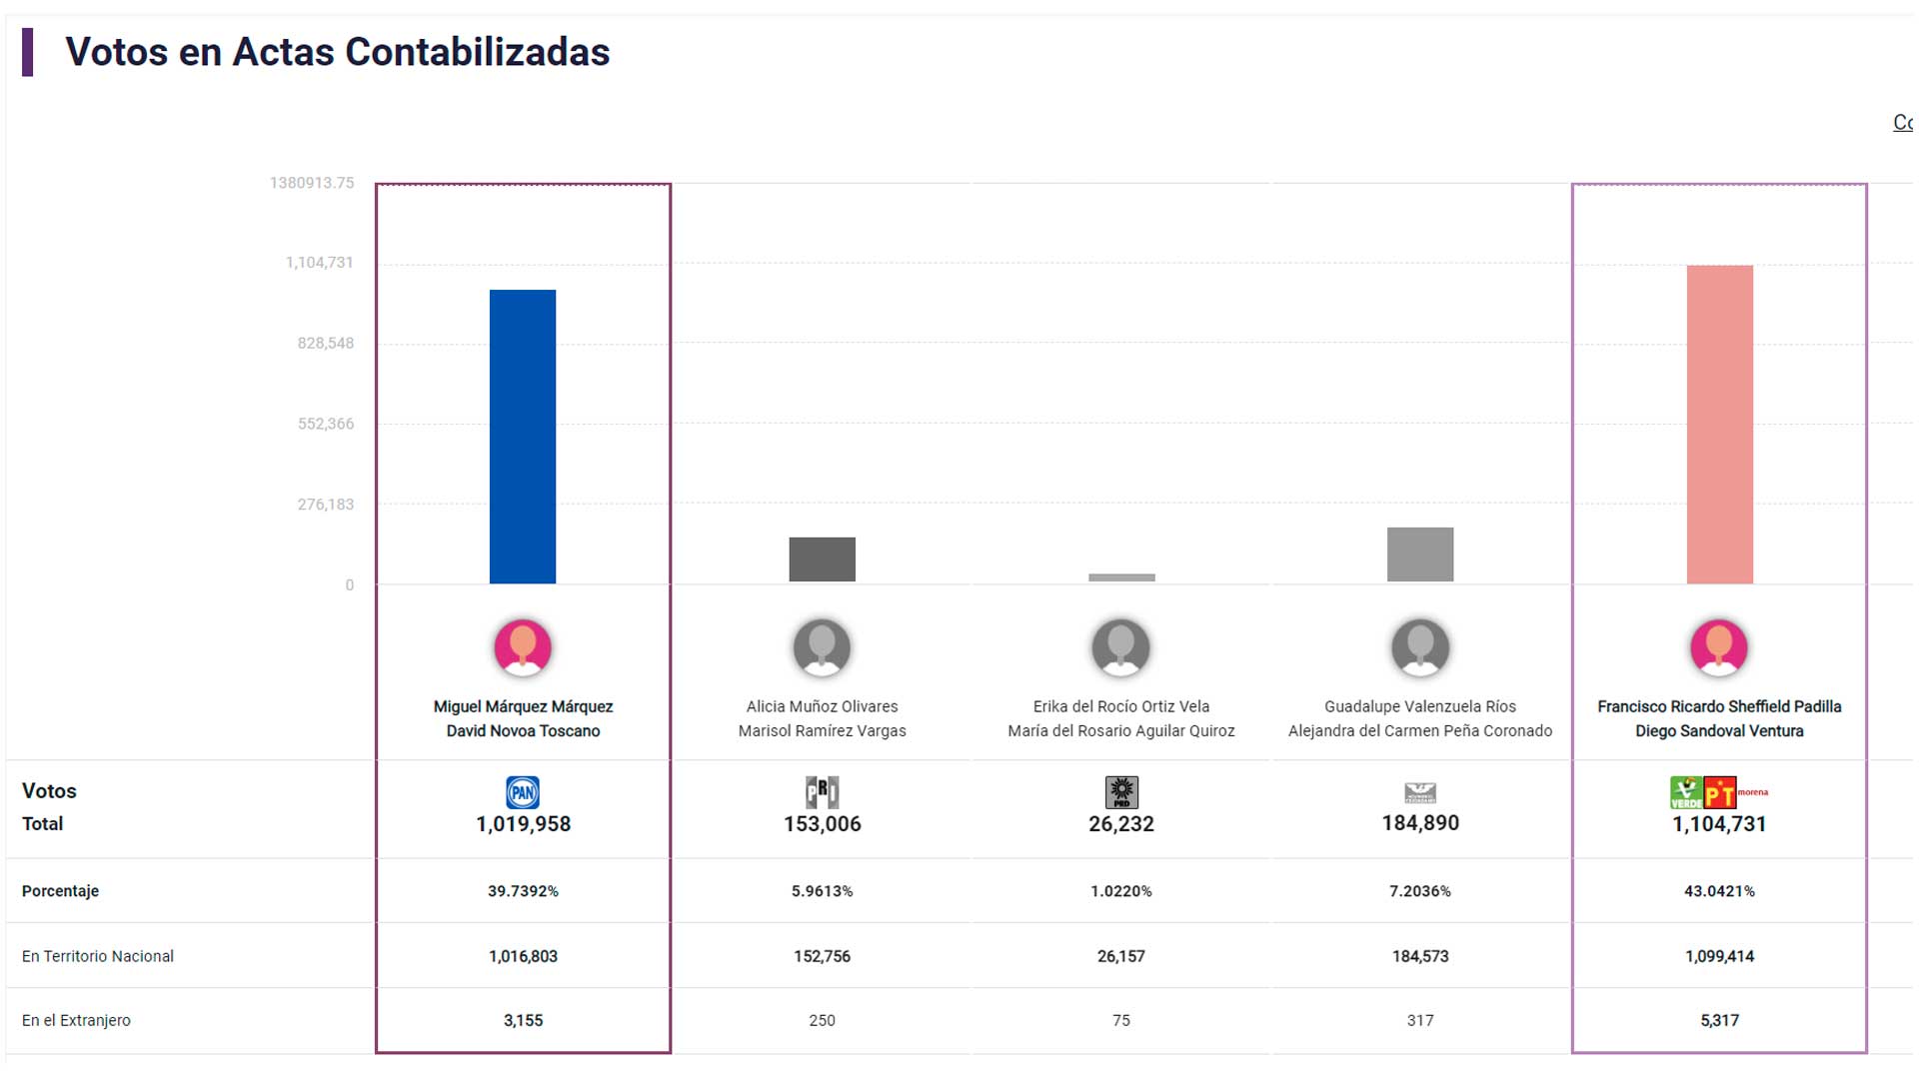Select Miguel Márquez Márquez's avatar icon

pos(523,647)
